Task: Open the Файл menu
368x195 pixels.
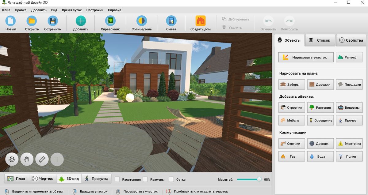Action: point(6,10)
